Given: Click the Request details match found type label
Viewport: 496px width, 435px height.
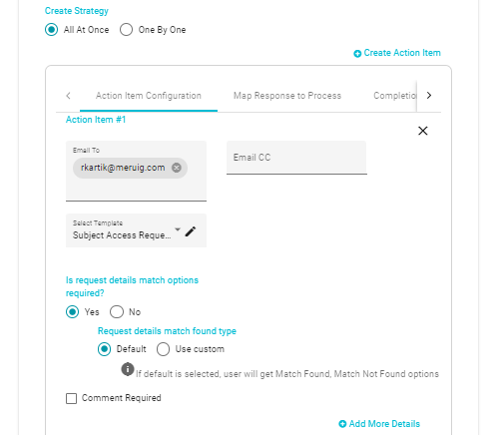Looking at the screenshot, I should click(167, 331).
